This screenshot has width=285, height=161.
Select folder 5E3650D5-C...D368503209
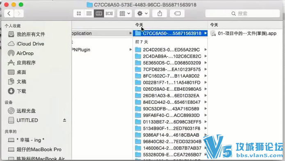(x=170, y=63)
